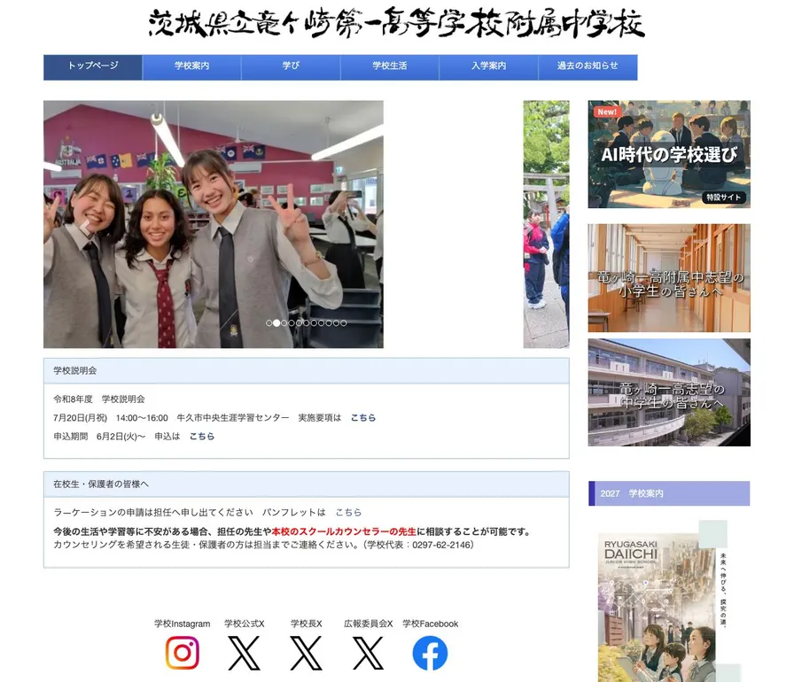Open the school Facebook icon
Viewport: 794px width, 682px height.
[430, 653]
